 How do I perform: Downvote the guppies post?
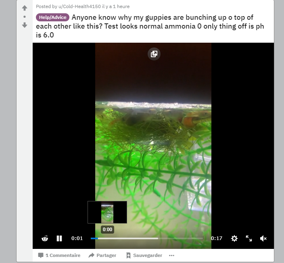25,25
